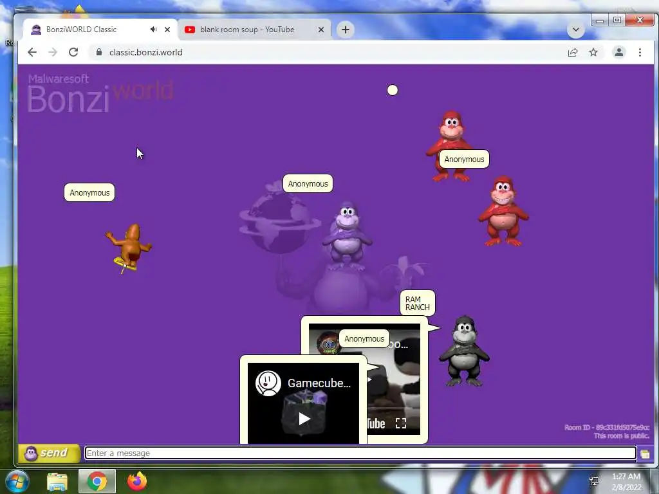Select the classic.bonzi.world address bar
Screen dimensions: 659x494
click(146, 53)
